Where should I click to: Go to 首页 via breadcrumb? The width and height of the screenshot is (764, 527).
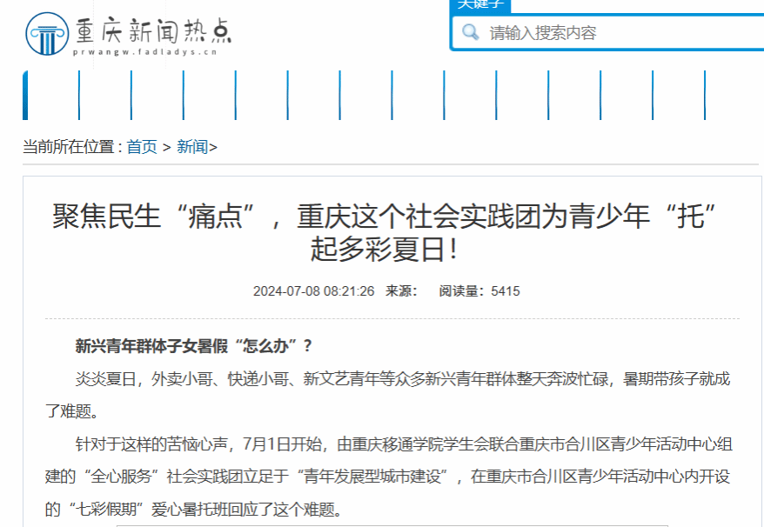142,147
